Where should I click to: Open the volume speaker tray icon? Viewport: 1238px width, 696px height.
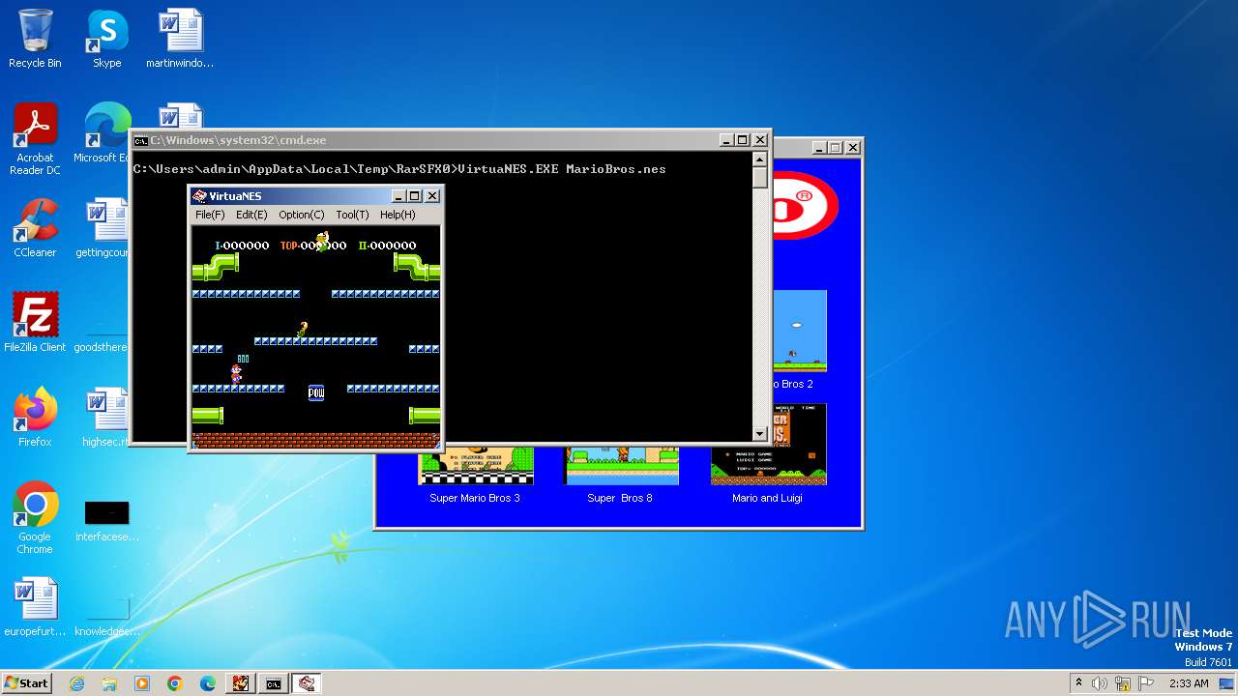1100,683
